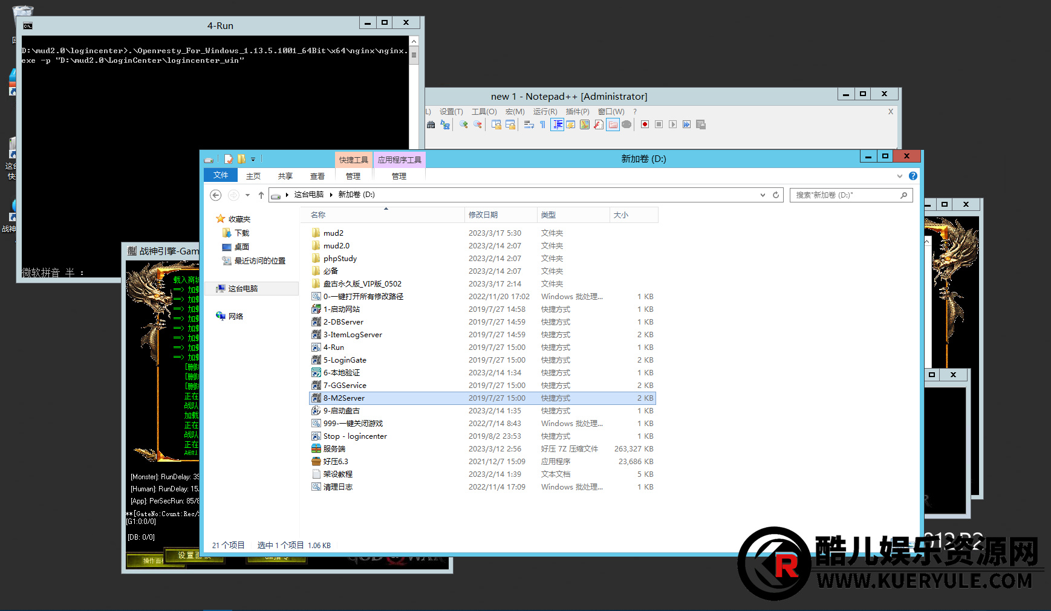The height and width of the screenshot is (611, 1051).
Task: Open Explorer help via blue question mark
Action: pos(913,176)
